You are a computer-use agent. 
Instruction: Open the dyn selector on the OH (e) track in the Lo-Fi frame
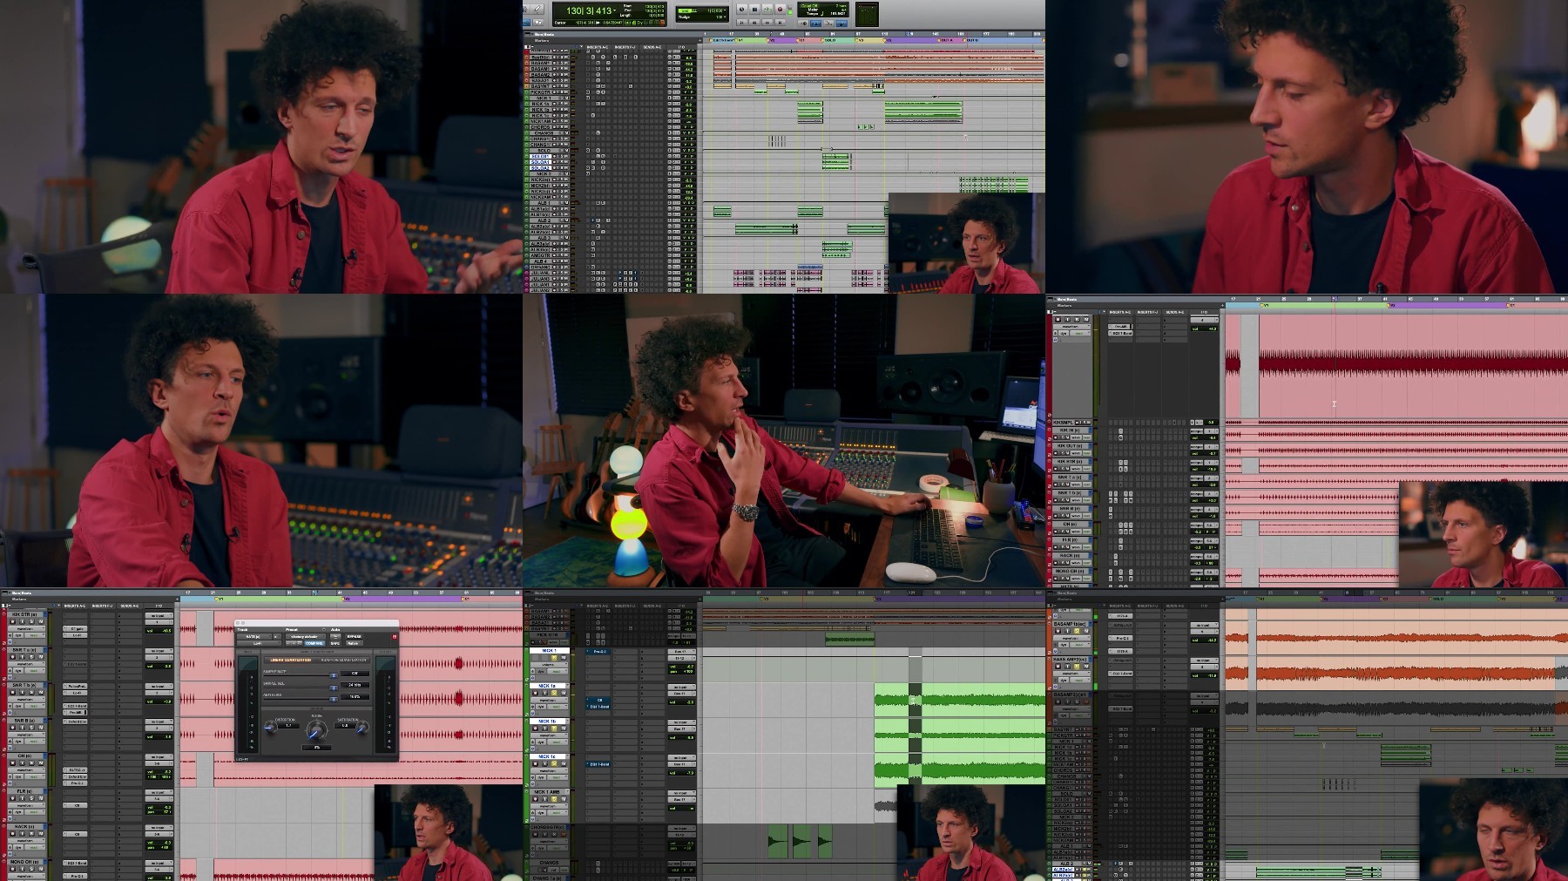coord(18,776)
